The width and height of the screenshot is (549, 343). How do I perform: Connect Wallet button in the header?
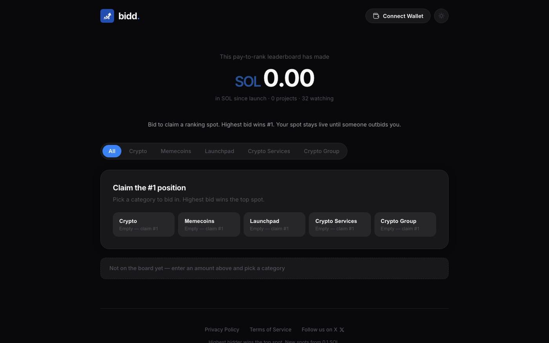[x=398, y=16]
